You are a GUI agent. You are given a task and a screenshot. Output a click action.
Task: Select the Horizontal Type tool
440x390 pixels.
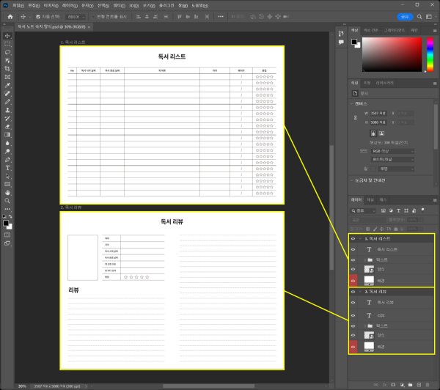pos(7,167)
